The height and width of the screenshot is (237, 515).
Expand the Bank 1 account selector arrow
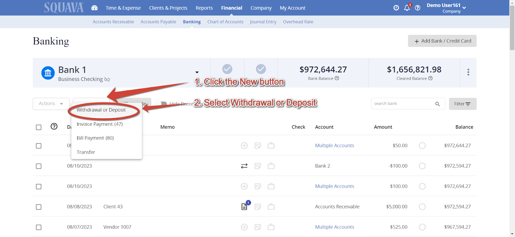point(197,72)
